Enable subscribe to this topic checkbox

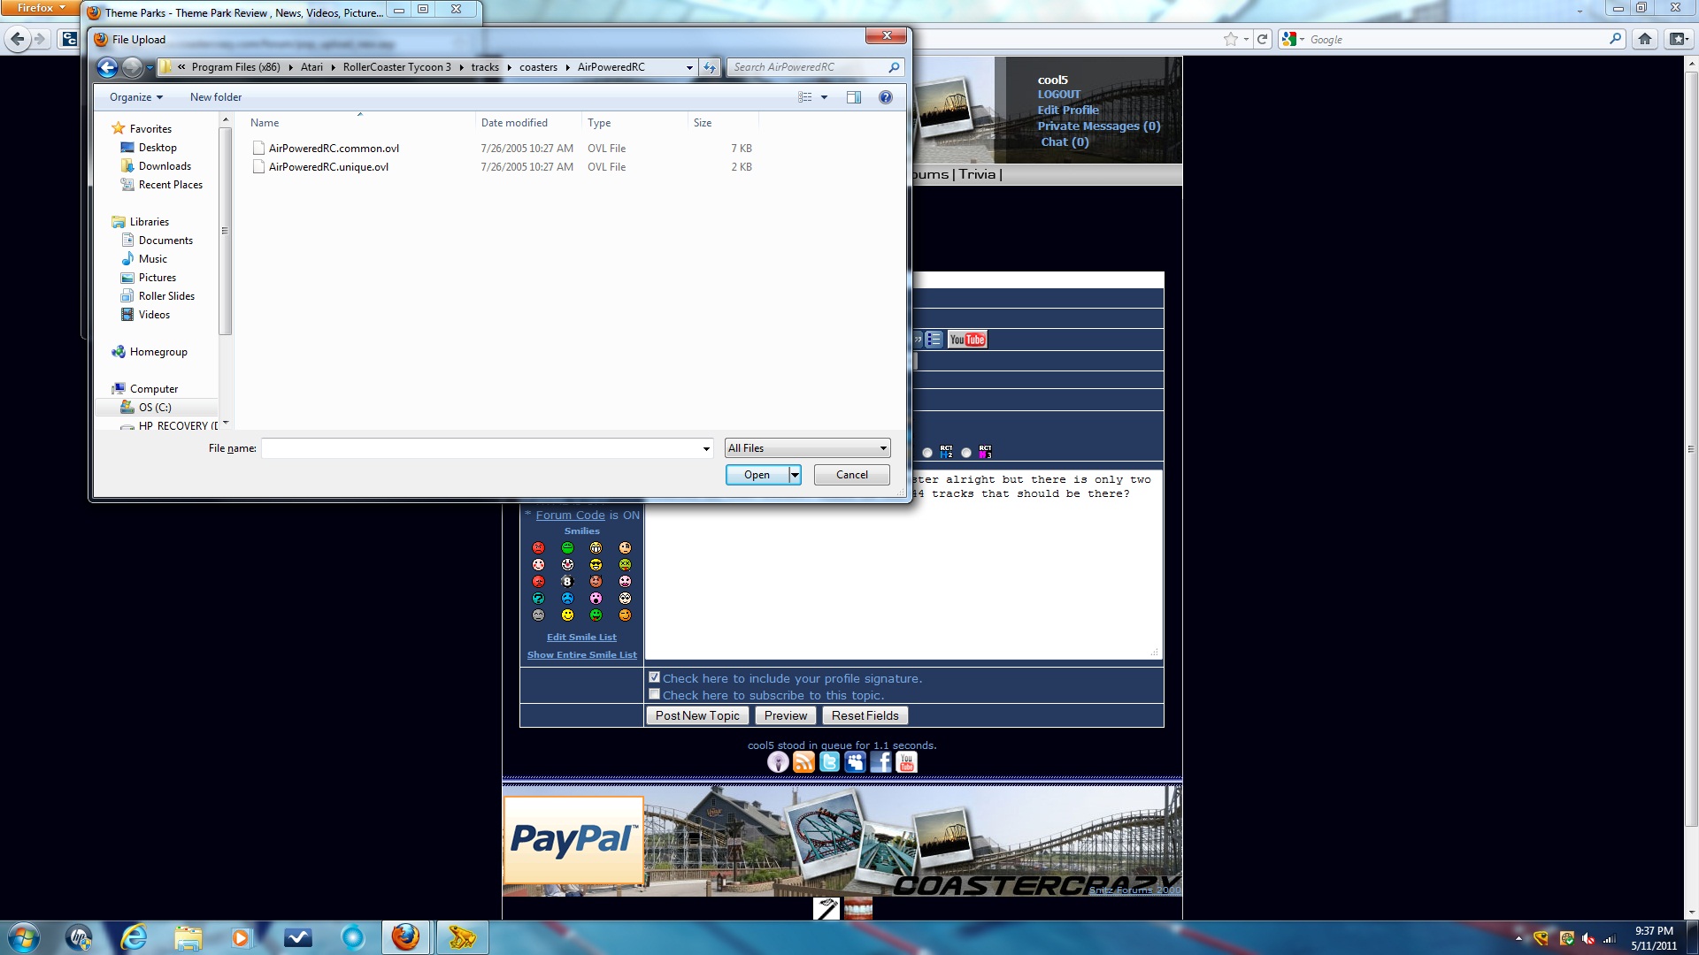(x=655, y=694)
